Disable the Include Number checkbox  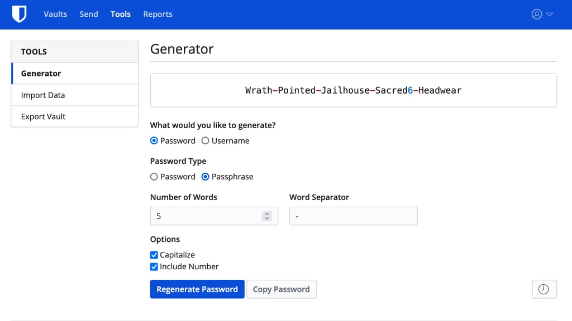point(155,267)
